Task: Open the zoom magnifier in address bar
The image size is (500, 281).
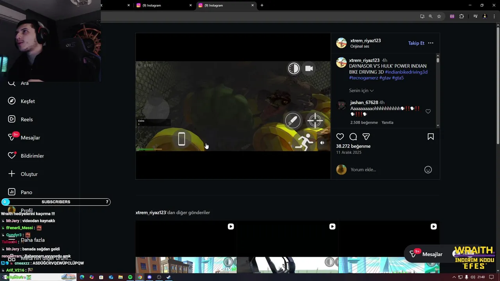Action: (x=430, y=16)
